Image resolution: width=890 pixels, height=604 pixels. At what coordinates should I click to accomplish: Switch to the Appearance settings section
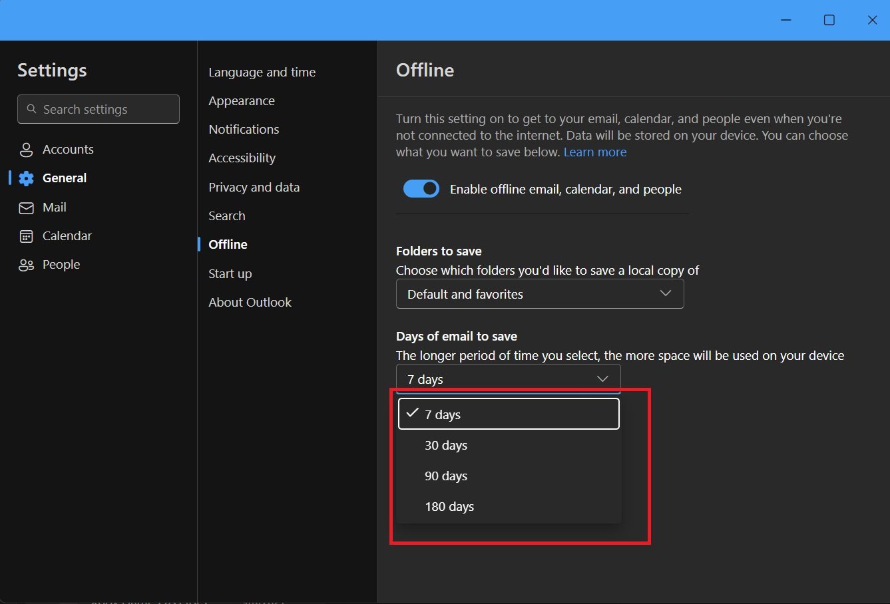[242, 100]
